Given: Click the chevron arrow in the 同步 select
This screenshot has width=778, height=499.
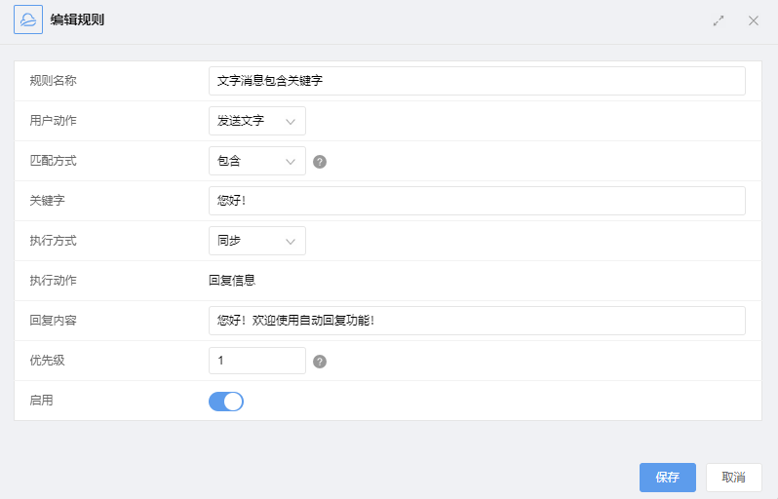Looking at the screenshot, I should tap(291, 242).
